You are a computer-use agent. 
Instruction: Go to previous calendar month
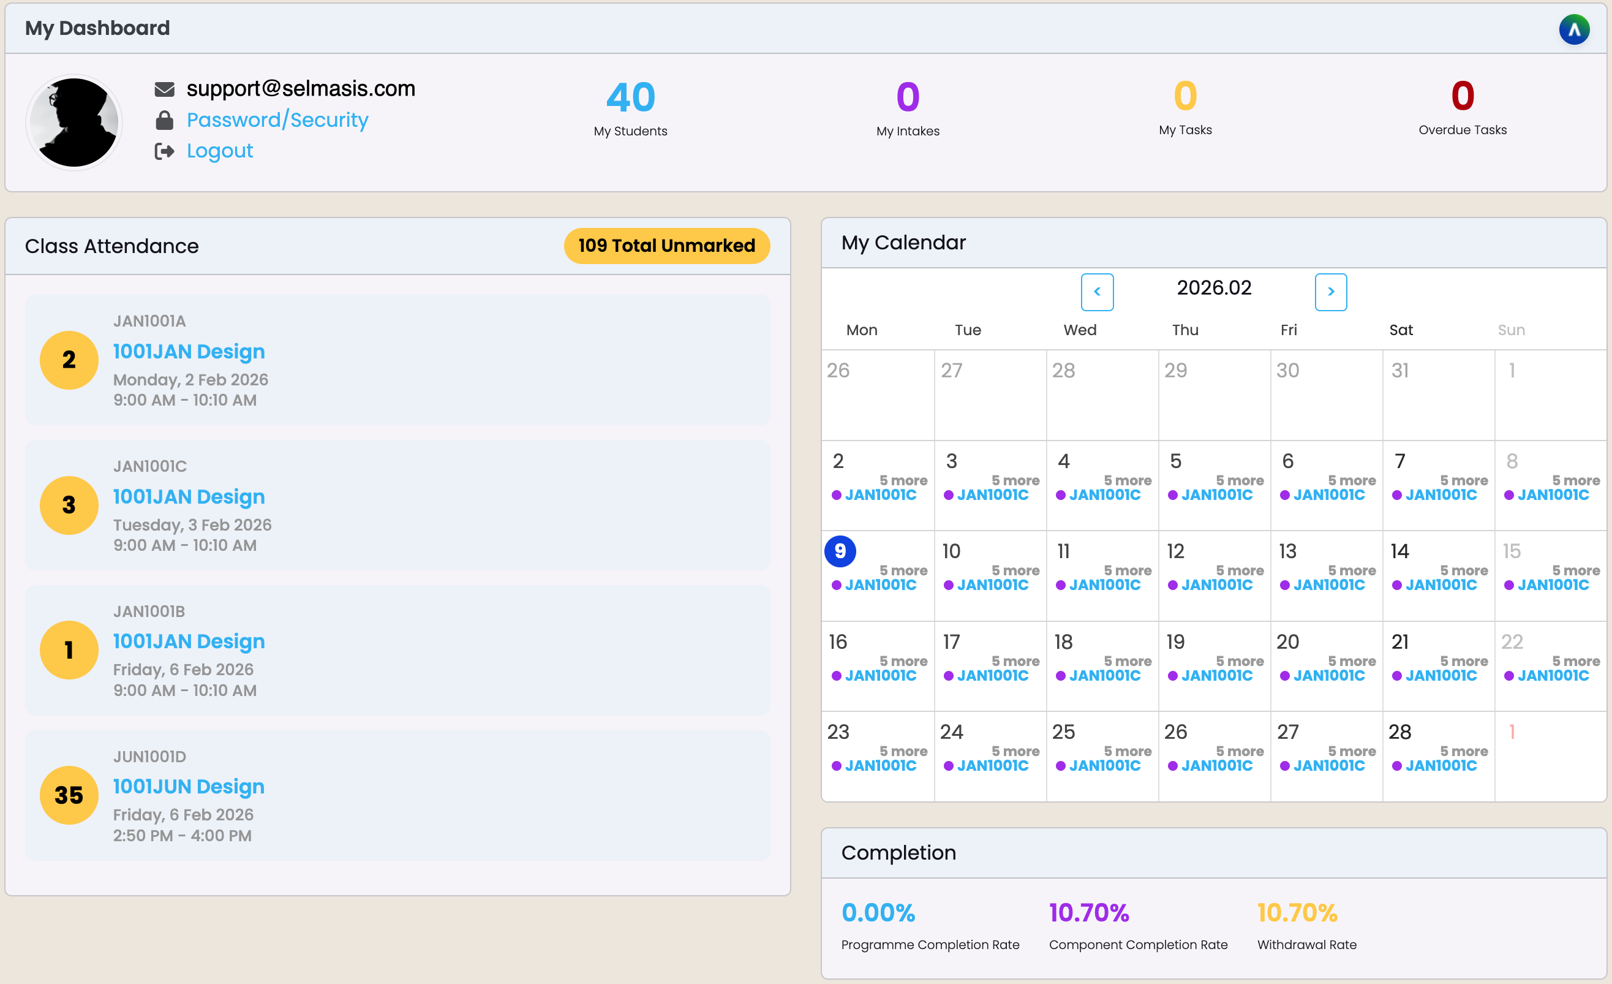coord(1096,291)
